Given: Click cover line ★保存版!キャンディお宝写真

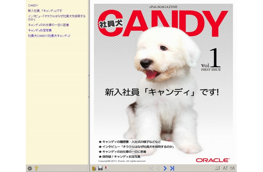Looking at the screenshot, I should click(x=119, y=157).
